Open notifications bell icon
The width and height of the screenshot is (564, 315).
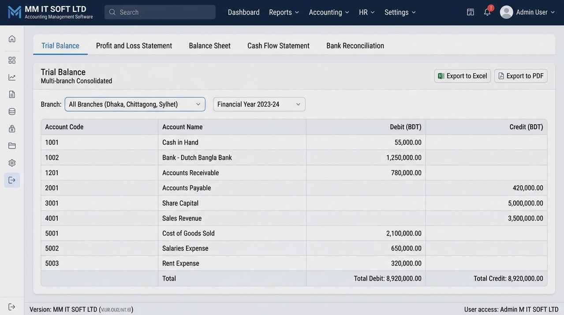[x=487, y=12]
